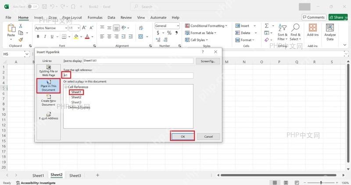351x185 pixels.
Task: Click the Copy icon in Clipboard group
Action: click(x=21, y=33)
